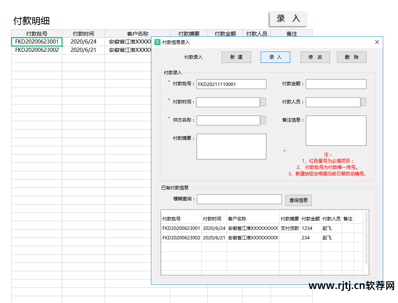
Task: Open the 付款人员 dropdown arrow
Action: (363, 102)
